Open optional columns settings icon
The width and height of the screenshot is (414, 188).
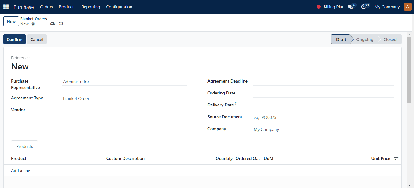[396, 159]
